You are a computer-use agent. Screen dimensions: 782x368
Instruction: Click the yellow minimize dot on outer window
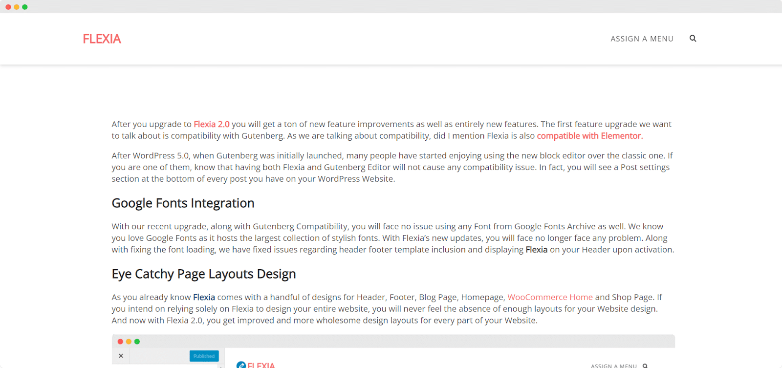point(17,7)
